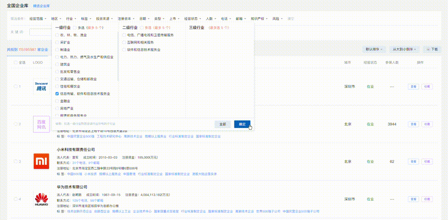Click the Tencent company logo

[41, 86]
